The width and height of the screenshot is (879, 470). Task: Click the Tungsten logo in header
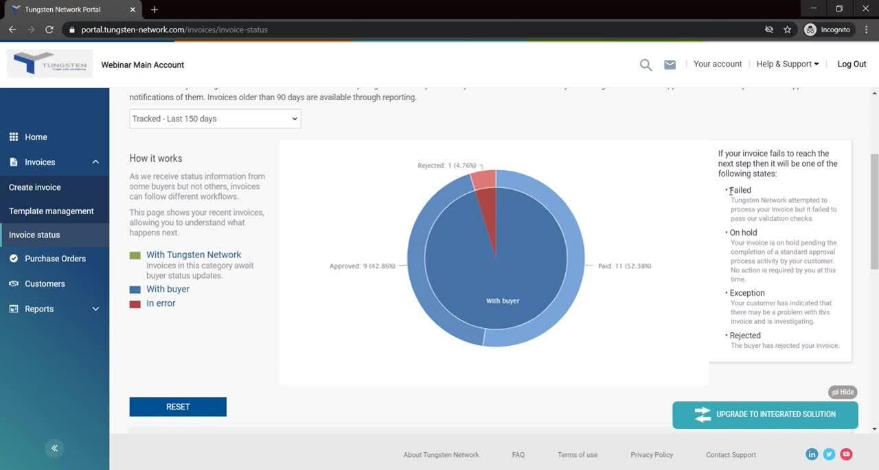click(x=49, y=64)
